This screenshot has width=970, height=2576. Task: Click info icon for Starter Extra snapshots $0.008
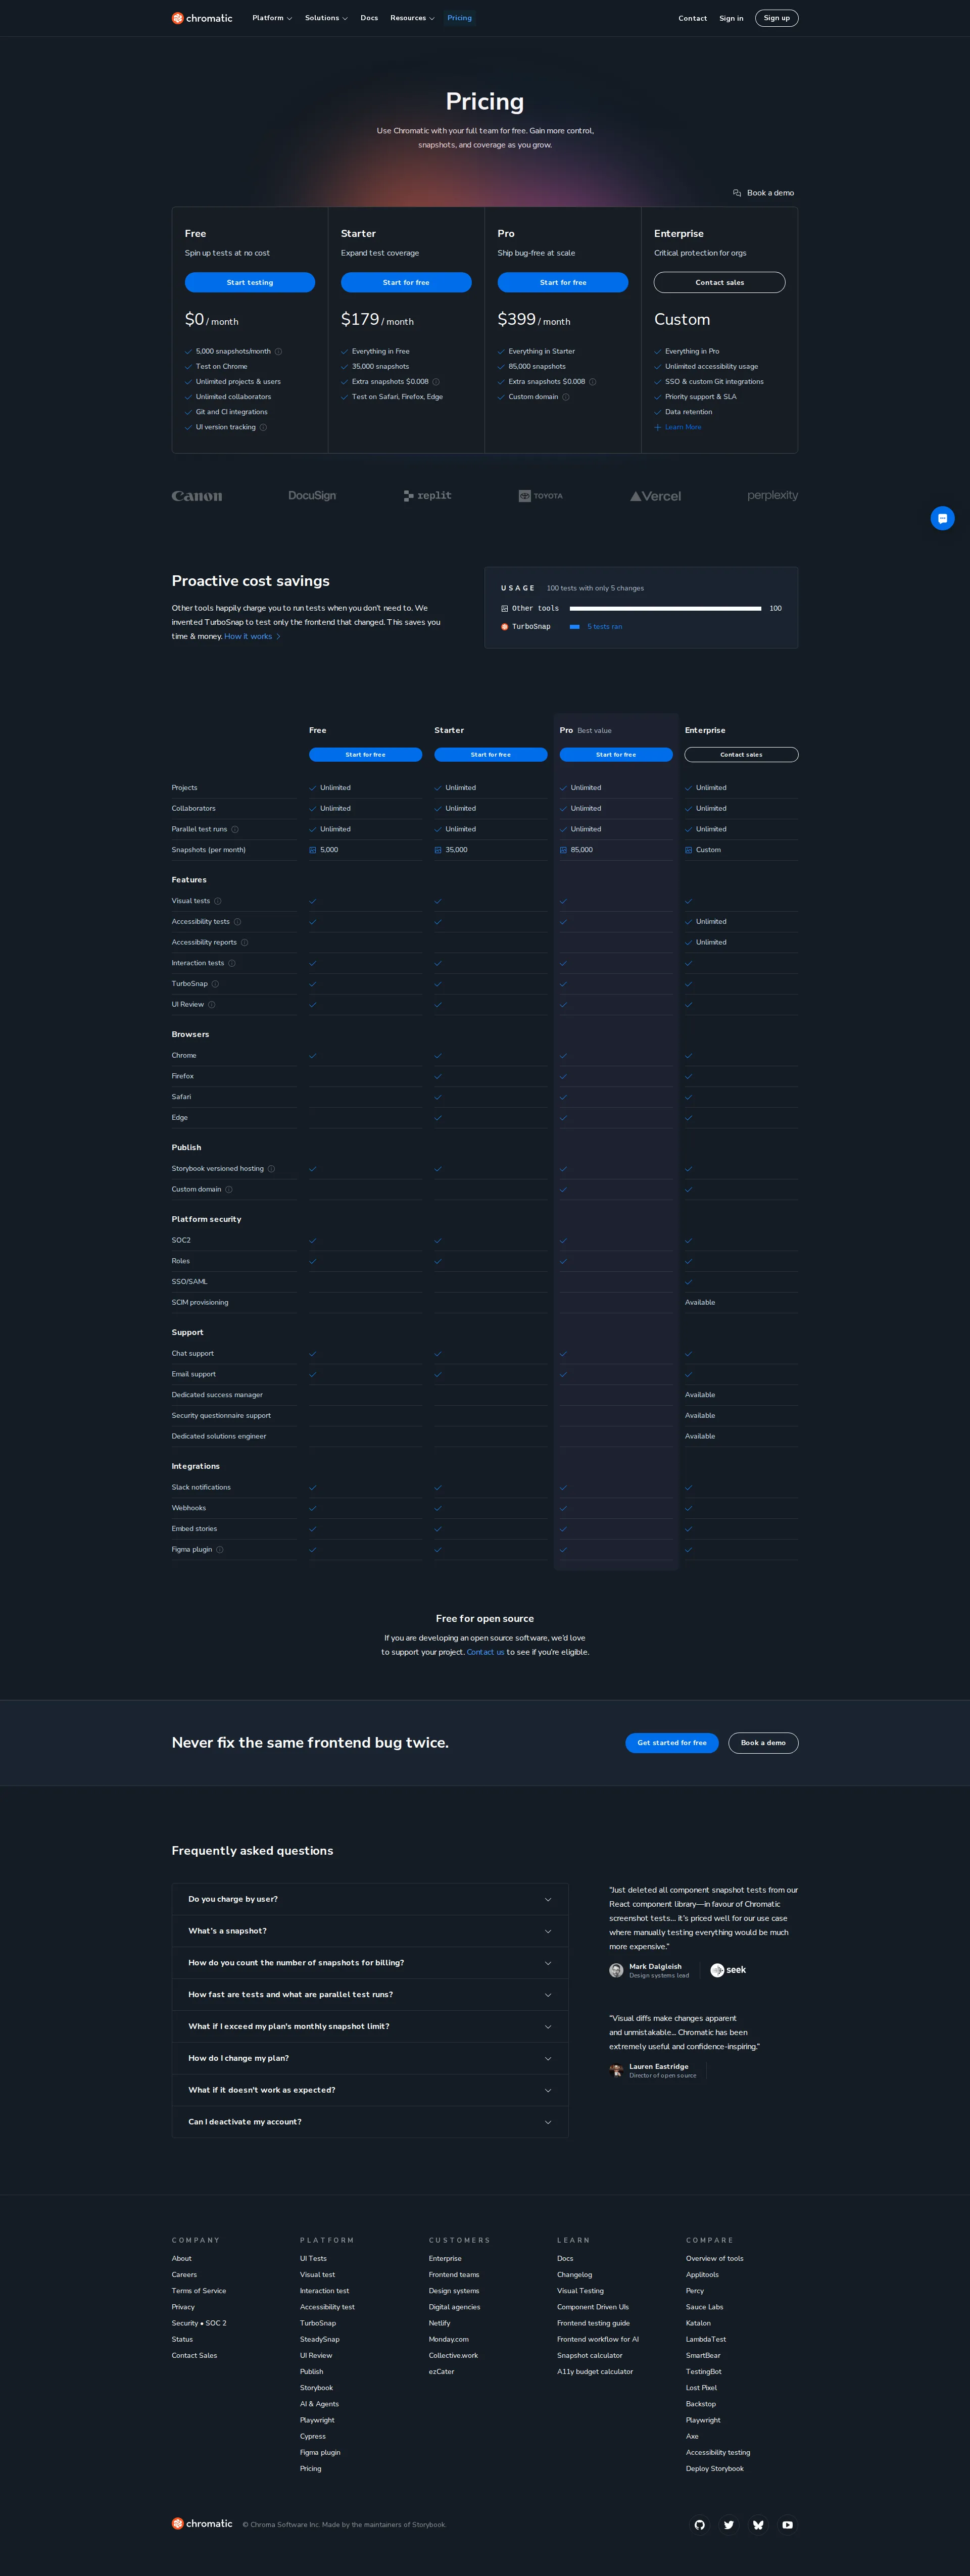coord(436,382)
